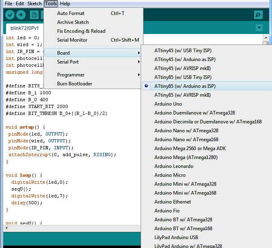Expand the Programmer submenu

click(93, 75)
